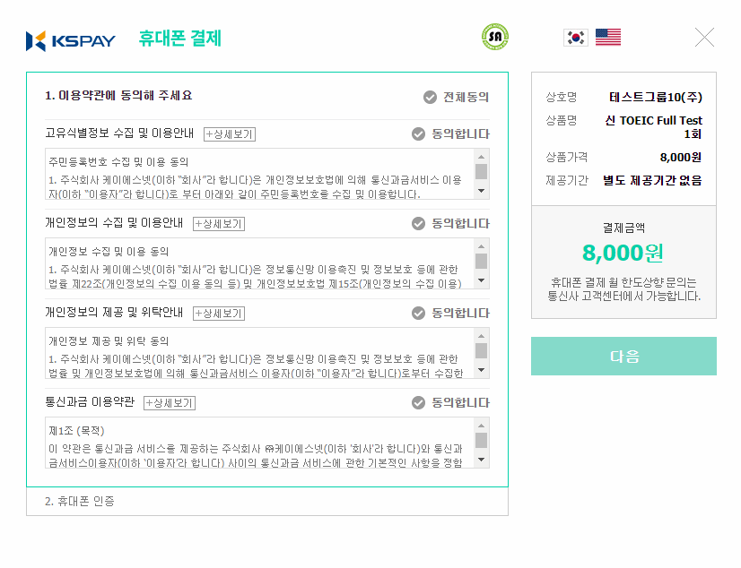Expand +상세보기 for 개인정보의 제공 및 위탁안내
The height and width of the screenshot is (568, 741).
point(219,314)
